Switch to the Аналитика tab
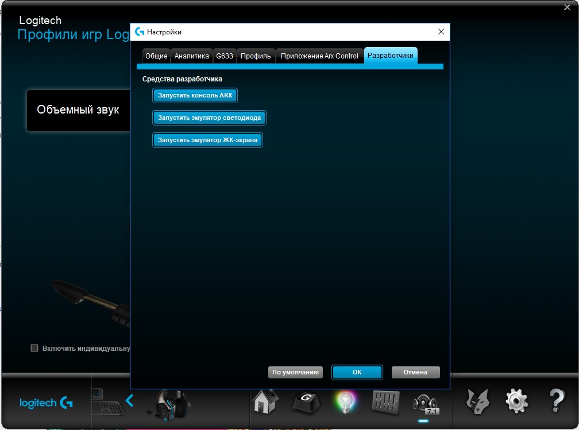Image resolution: width=579 pixels, height=430 pixels. tap(192, 56)
